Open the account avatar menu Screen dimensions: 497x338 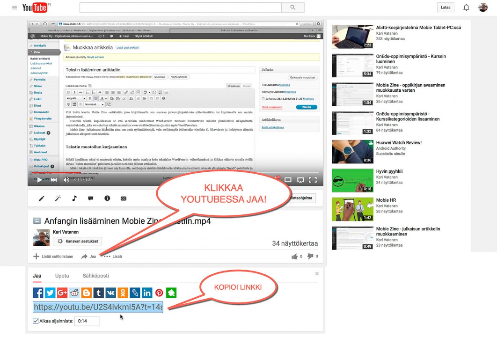483,7
